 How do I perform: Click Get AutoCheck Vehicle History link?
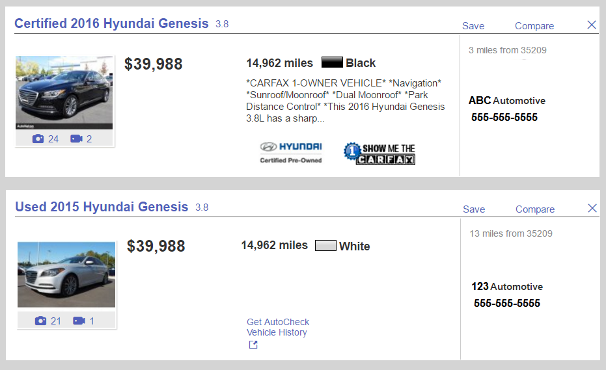click(278, 327)
